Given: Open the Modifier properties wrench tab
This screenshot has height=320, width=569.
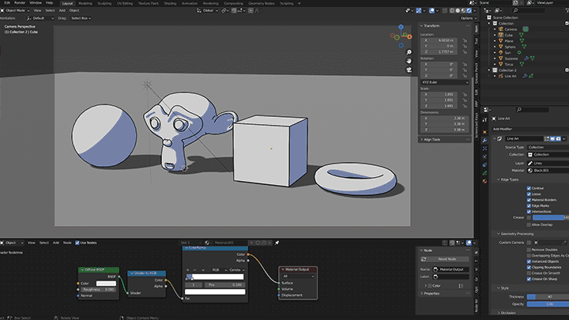Looking at the screenshot, I should click(x=484, y=140).
